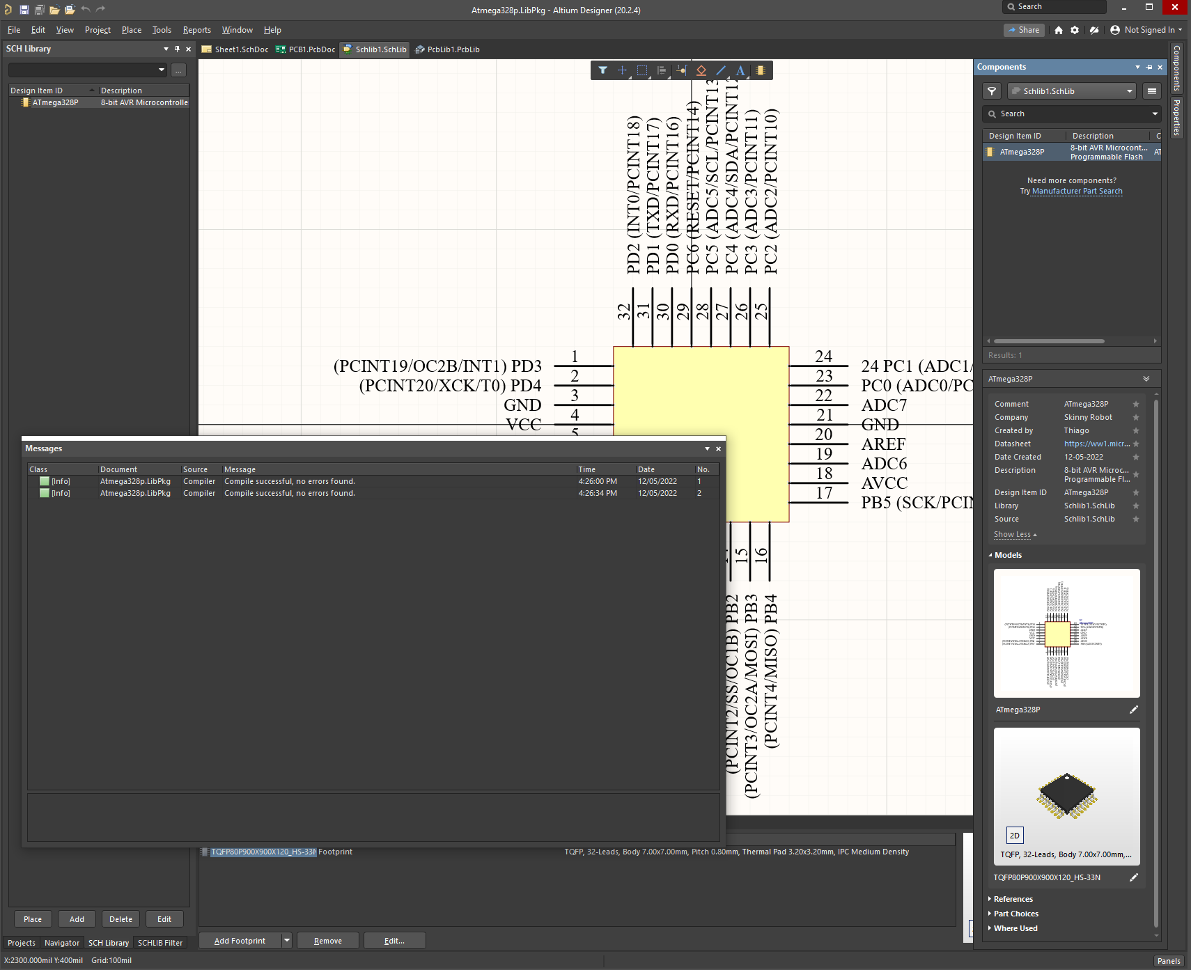Viewport: 1191px width, 970px height.
Task: Toggle favorite star for Description parameter
Action: coord(1136,475)
